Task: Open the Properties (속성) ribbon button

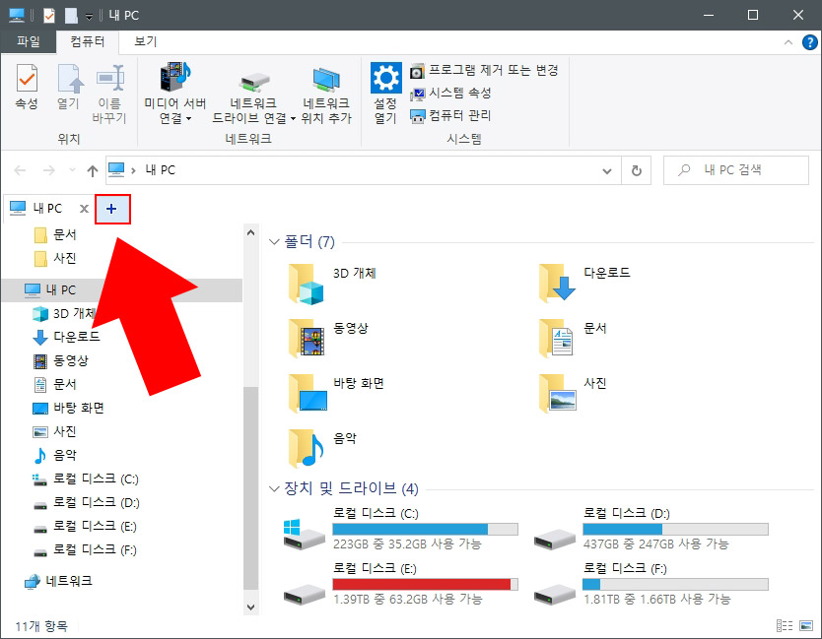Action: [27, 87]
